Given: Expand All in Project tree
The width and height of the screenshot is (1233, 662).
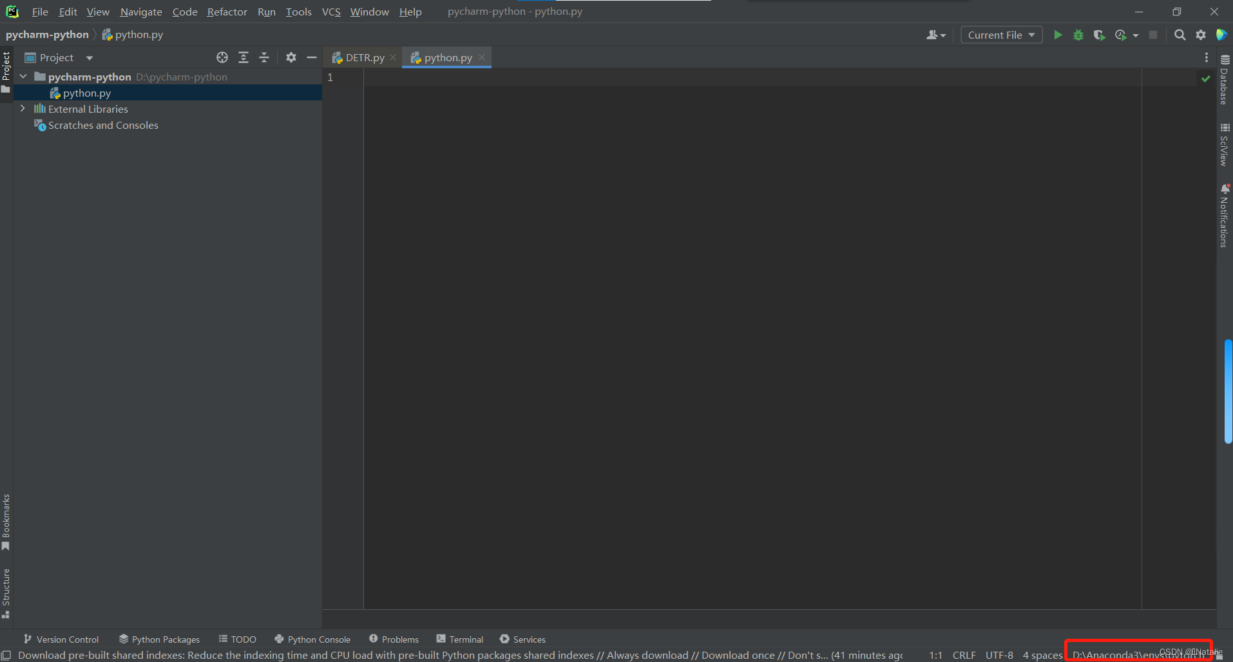Looking at the screenshot, I should [x=244, y=57].
